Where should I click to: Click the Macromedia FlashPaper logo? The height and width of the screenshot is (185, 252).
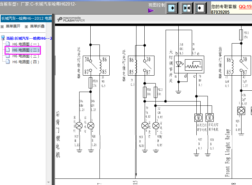click(71, 19)
